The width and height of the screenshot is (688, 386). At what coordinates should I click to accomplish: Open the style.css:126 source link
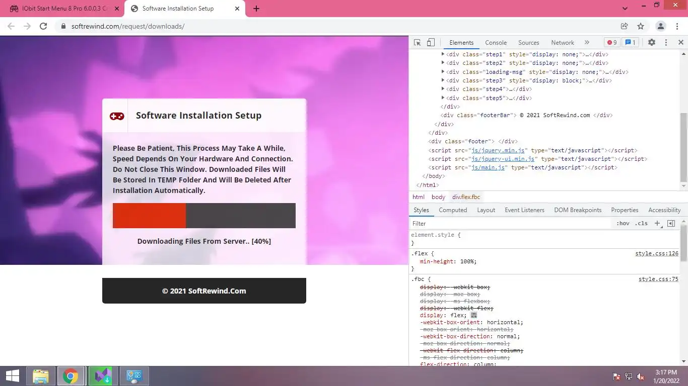click(x=657, y=254)
